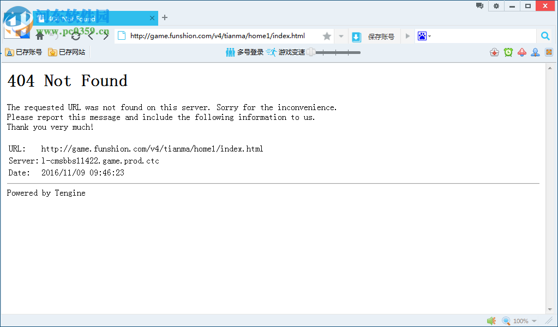Image resolution: width=558 pixels, height=327 pixels.
Task: Open the 100% zoom level dropdown
Action: (x=534, y=321)
